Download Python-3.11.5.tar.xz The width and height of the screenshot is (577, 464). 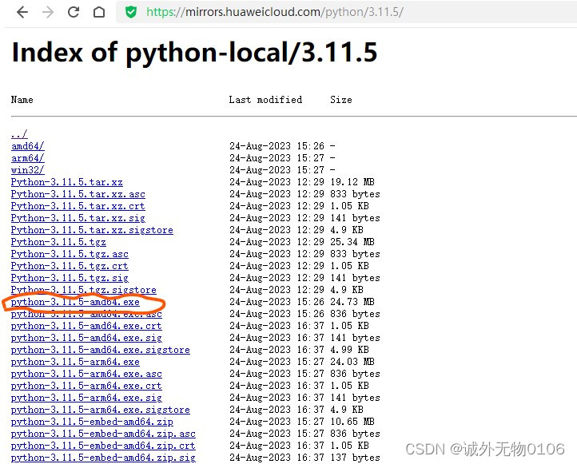pos(67,182)
